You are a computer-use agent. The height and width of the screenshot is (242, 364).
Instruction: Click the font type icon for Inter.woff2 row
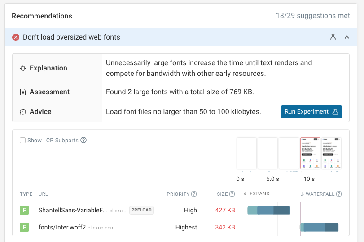(24, 227)
